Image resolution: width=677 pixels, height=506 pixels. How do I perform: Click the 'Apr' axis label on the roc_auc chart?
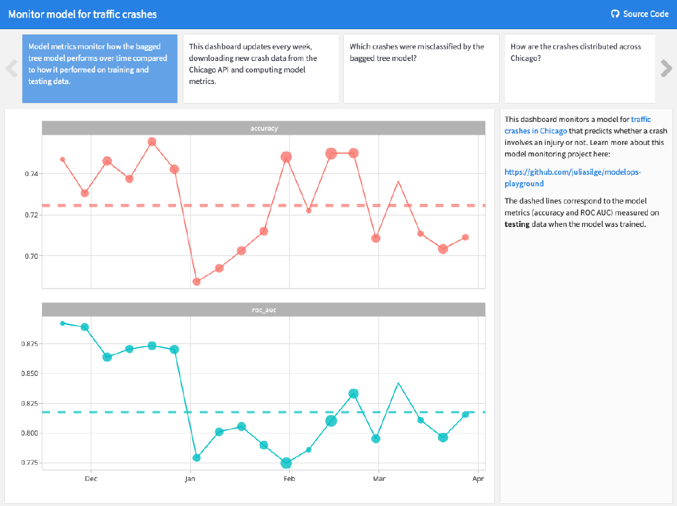[479, 478]
